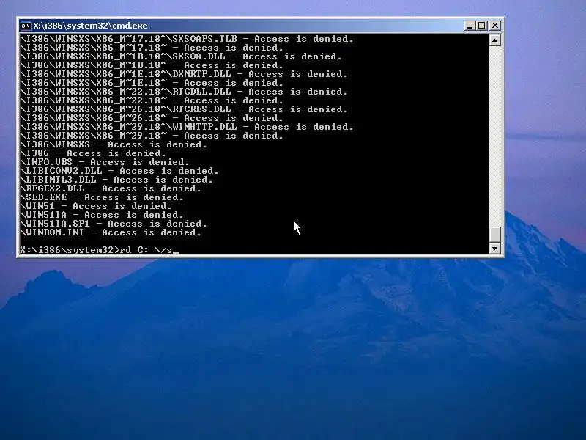Image resolution: width=586 pixels, height=440 pixels.
Task: Click the SXSOAPS.TLB access denied line
Action: click(x=187, y=39)
